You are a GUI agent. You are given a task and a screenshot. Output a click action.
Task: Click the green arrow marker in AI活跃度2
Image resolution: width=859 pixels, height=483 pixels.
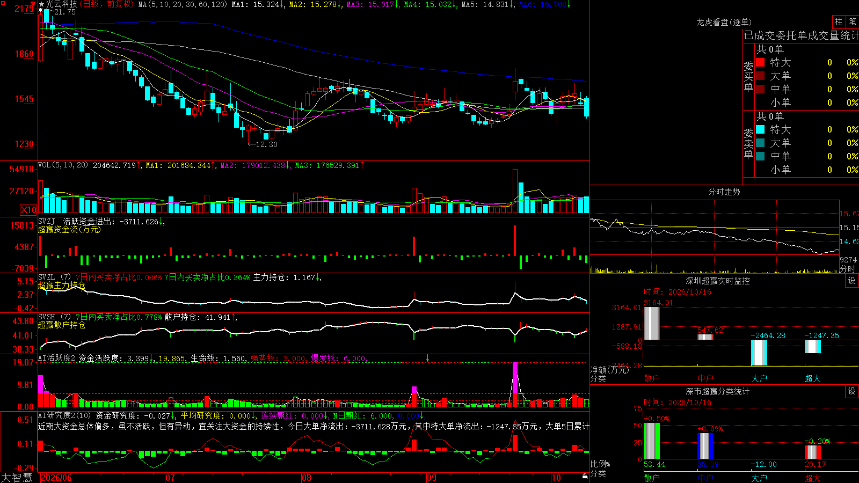[x=428, y=358]
